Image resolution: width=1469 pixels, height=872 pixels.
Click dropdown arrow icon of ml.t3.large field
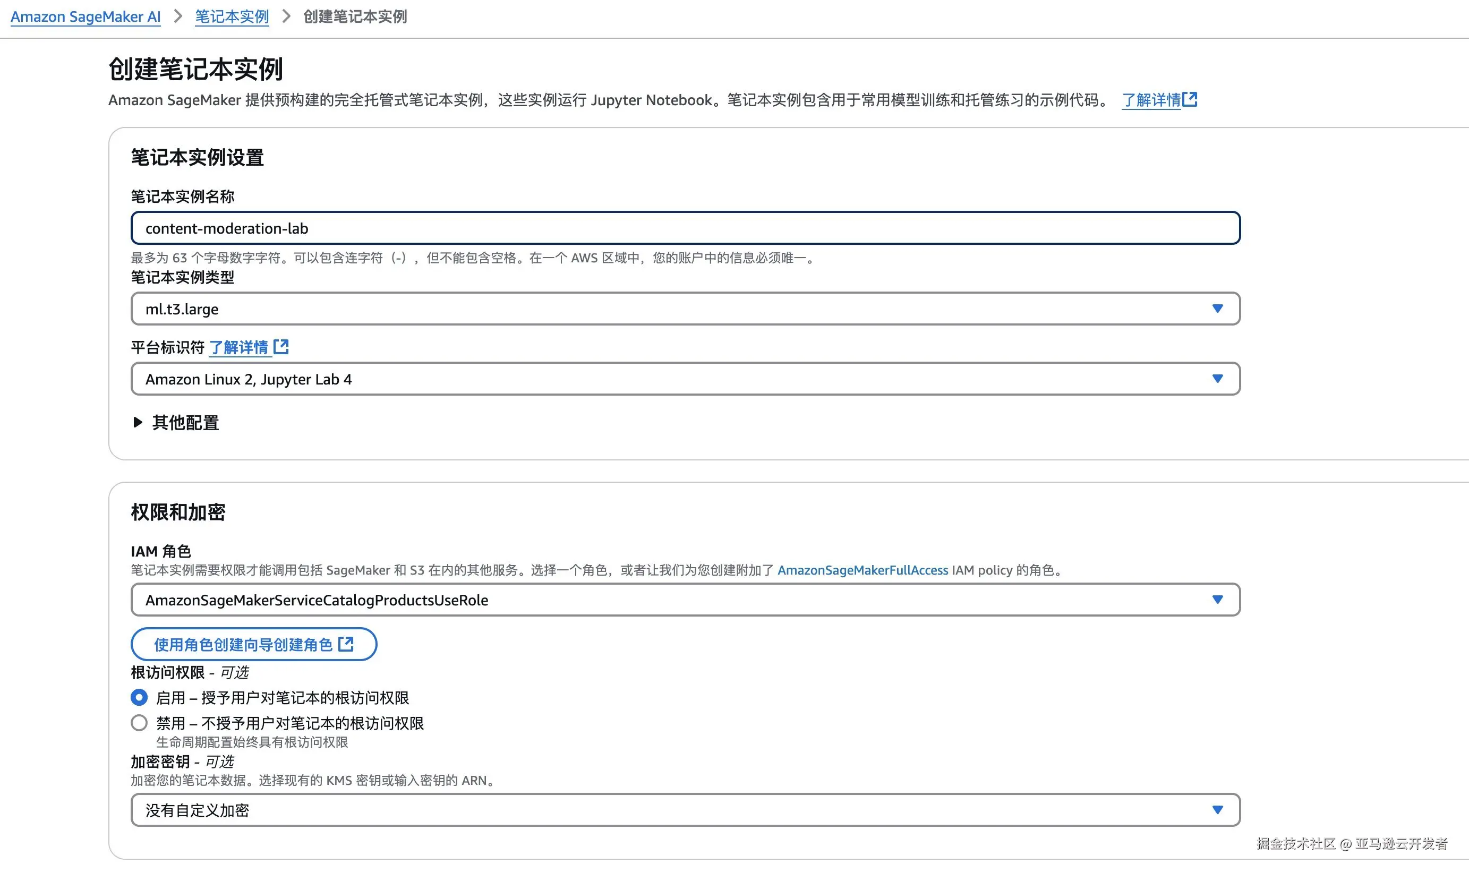tap(1217, 309)
